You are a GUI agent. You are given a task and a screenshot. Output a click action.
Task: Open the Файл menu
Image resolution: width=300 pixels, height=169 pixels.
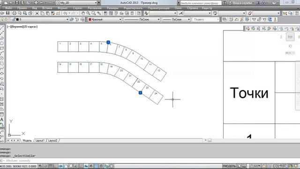click(x=8, y=8)
